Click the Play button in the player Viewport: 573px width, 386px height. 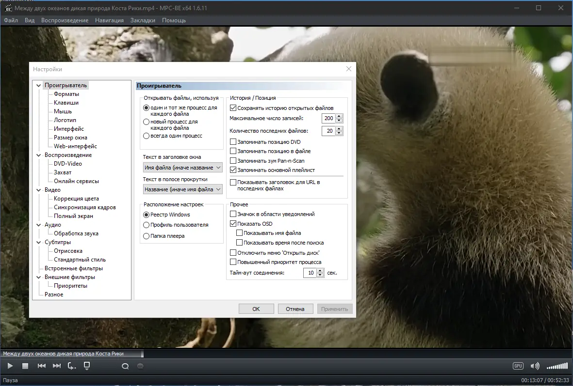pyautogui.click(x=10, y=366)
